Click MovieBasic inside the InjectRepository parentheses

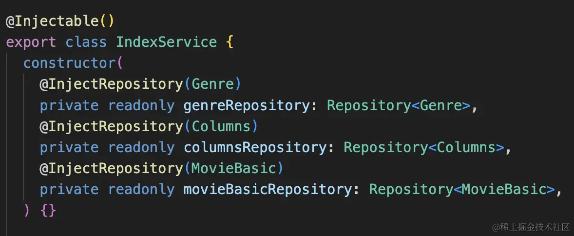(233, 169)
